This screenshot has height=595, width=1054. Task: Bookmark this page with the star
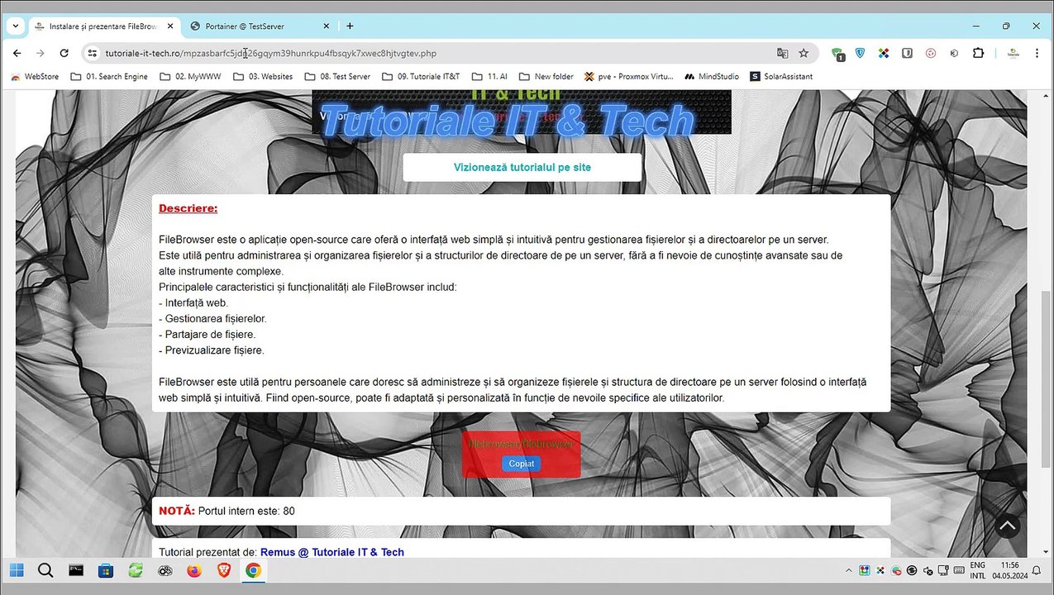(x=804, y=53)
